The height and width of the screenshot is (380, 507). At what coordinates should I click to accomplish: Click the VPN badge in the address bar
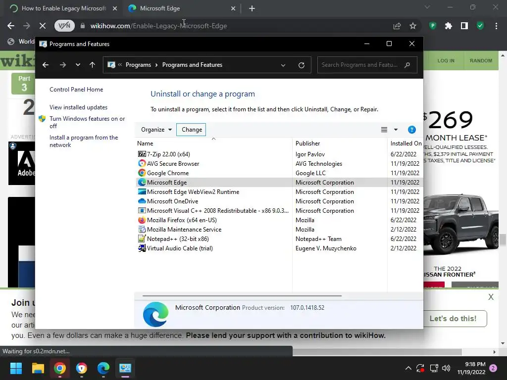[64, 26]
